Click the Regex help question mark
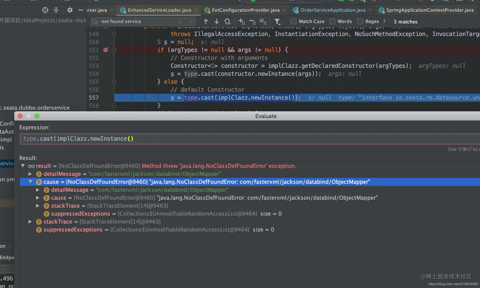This screenshot has width=480, height=288. click(x=384, y=21)
